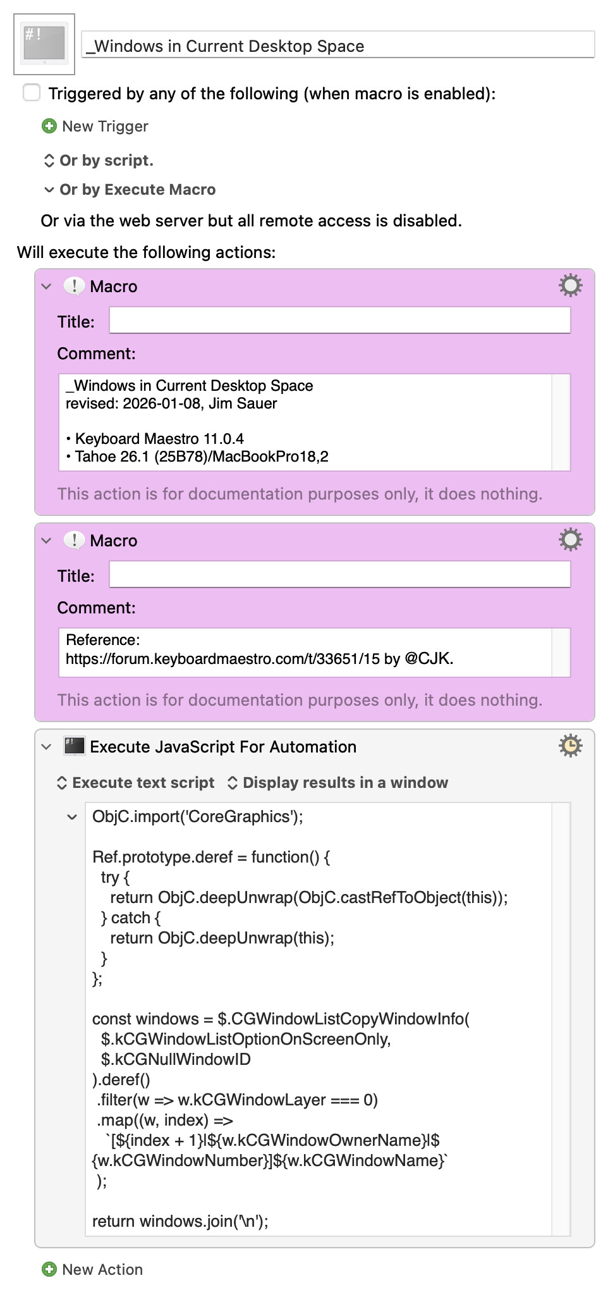Image resolution: width=608 pixels, height=1290 pixels.
Task: Open gear menu of second Macro comment action
Action: pyautogui.click(x=570, y=540)
